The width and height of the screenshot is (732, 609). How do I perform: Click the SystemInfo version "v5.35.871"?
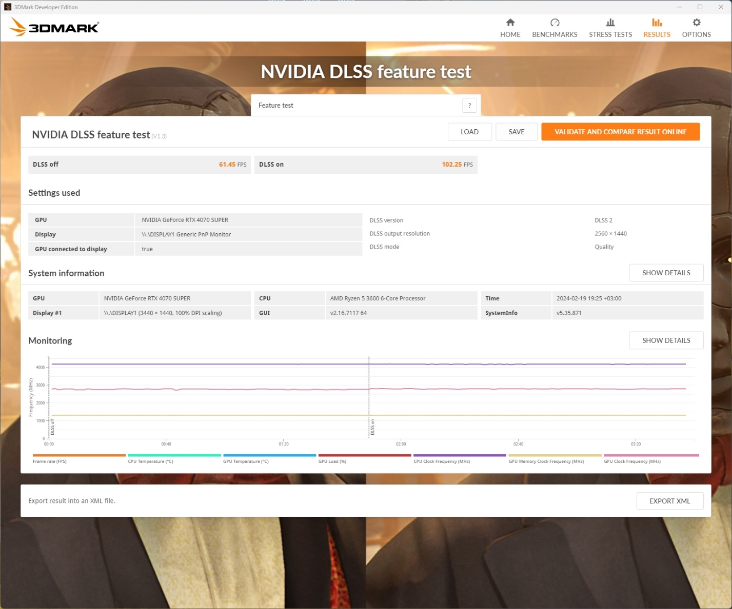point(569,313)
